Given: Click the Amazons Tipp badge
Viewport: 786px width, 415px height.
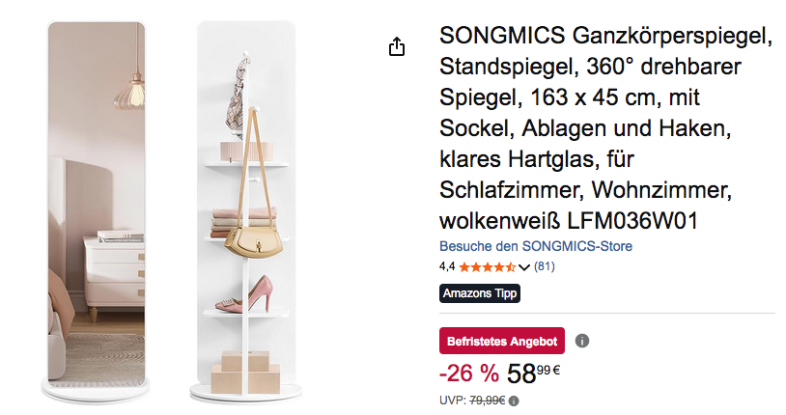Looking at the screenshot, I should click(x=480, y=293).
